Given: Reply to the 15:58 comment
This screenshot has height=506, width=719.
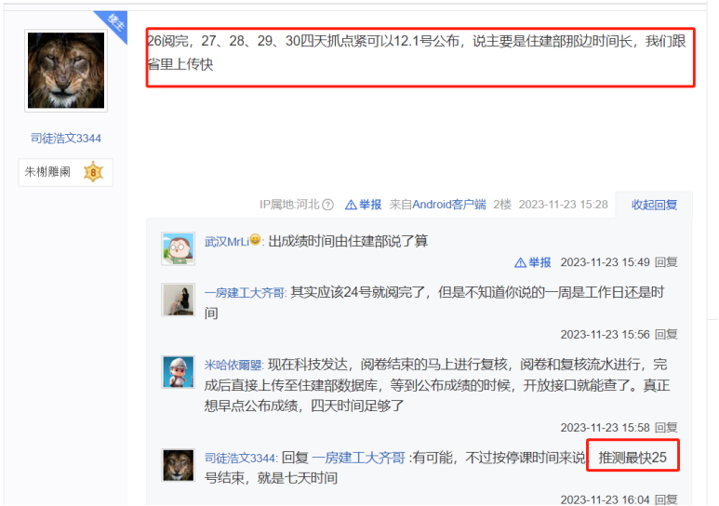Looking at the screenshot, I should click(x=666, y=428).
